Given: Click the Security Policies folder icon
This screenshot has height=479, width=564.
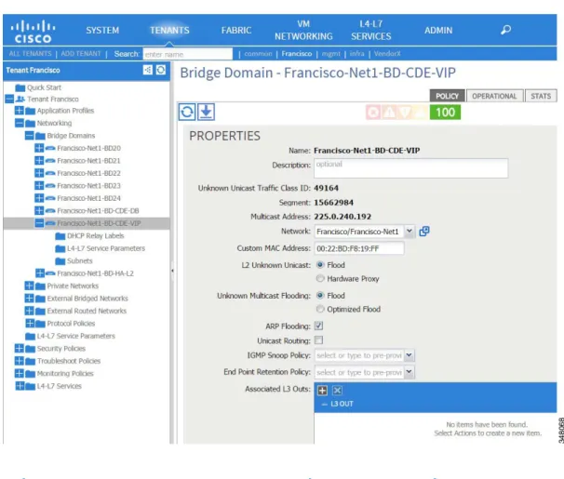Looking at the screenshot, I should tap(30, 349).
